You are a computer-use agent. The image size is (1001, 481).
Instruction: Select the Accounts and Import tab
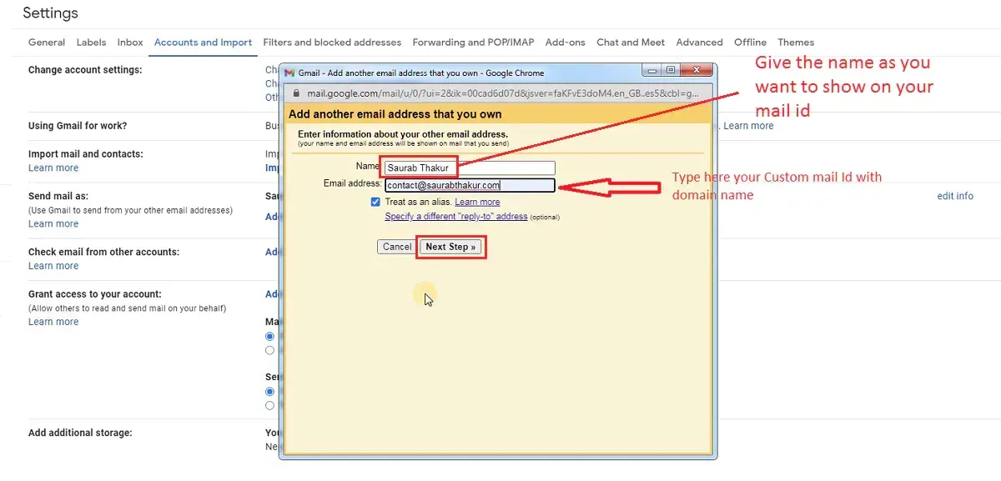point(203,43)
